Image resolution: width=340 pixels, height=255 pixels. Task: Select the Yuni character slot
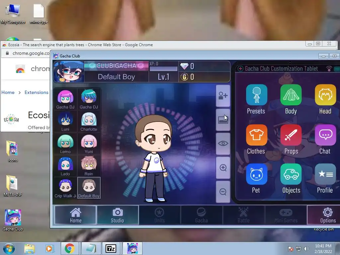pos(89,143)
